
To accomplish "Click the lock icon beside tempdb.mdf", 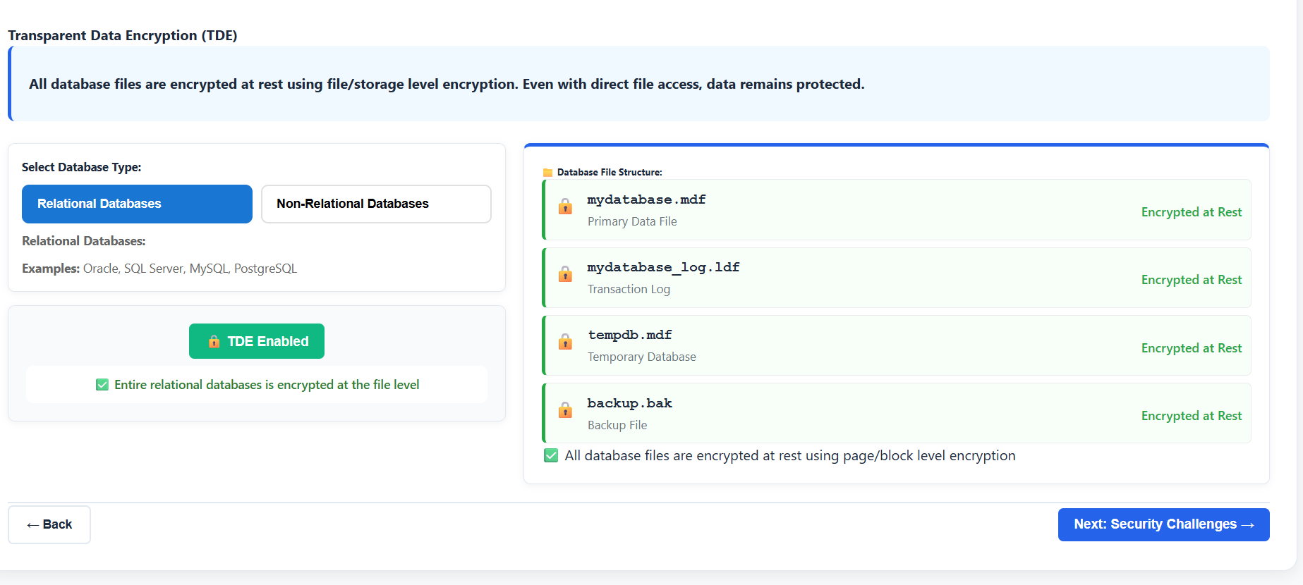I will pyautogui.click(x=565, y=342).
